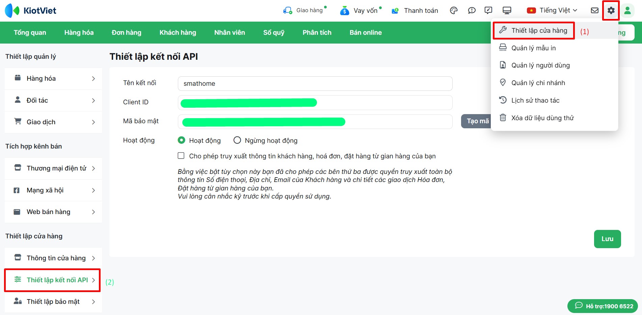
Task: Expand Thương mại điện tử sidebar item
Action: pyautogui.click(x=53, y=168)
